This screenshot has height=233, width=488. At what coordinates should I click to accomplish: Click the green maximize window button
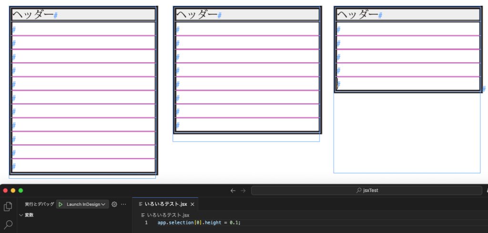[21, 191]
